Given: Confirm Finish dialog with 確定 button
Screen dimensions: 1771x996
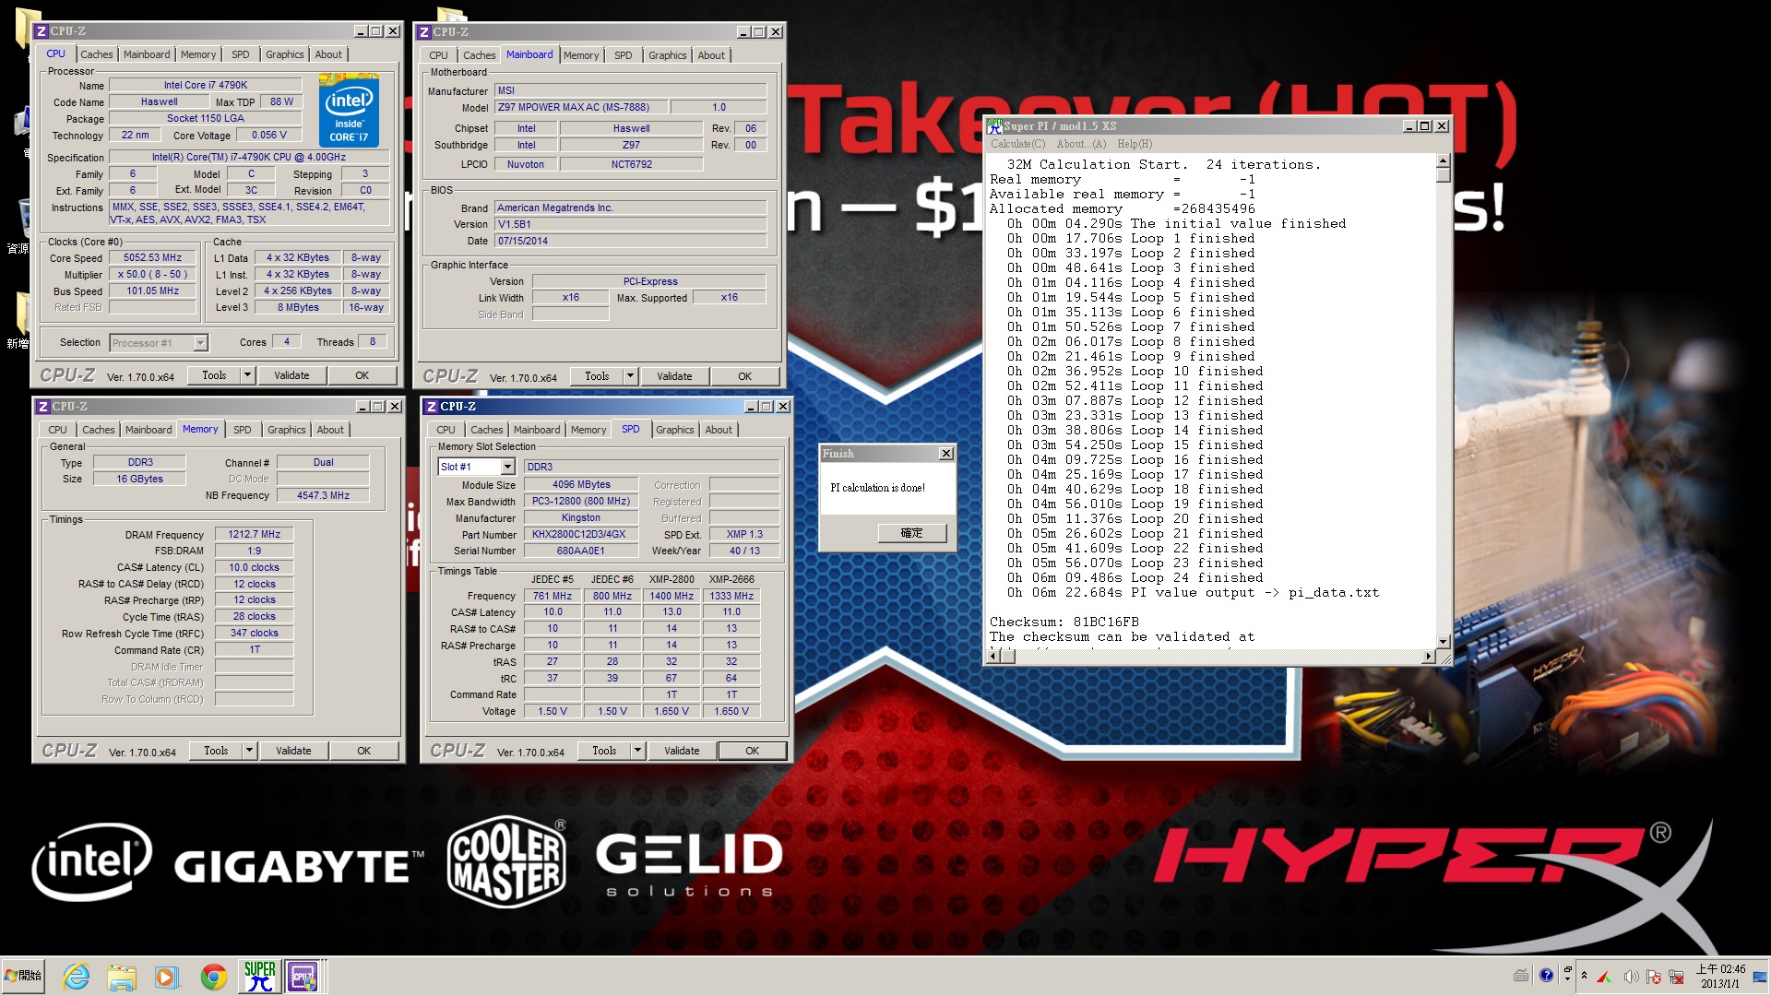Looking at the screenshot, I should tap(911, 533).
